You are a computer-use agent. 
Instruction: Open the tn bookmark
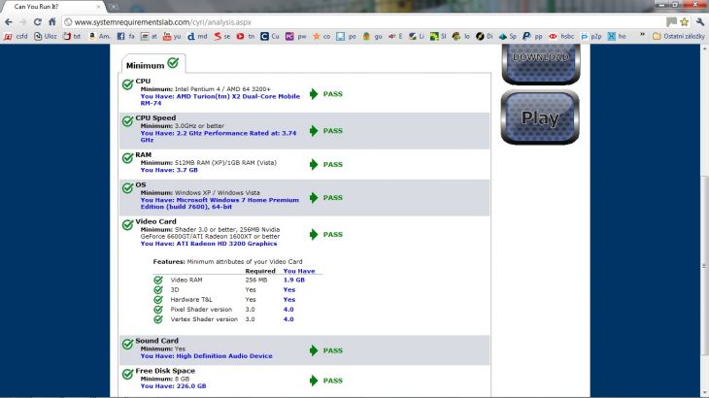(246, 37)
